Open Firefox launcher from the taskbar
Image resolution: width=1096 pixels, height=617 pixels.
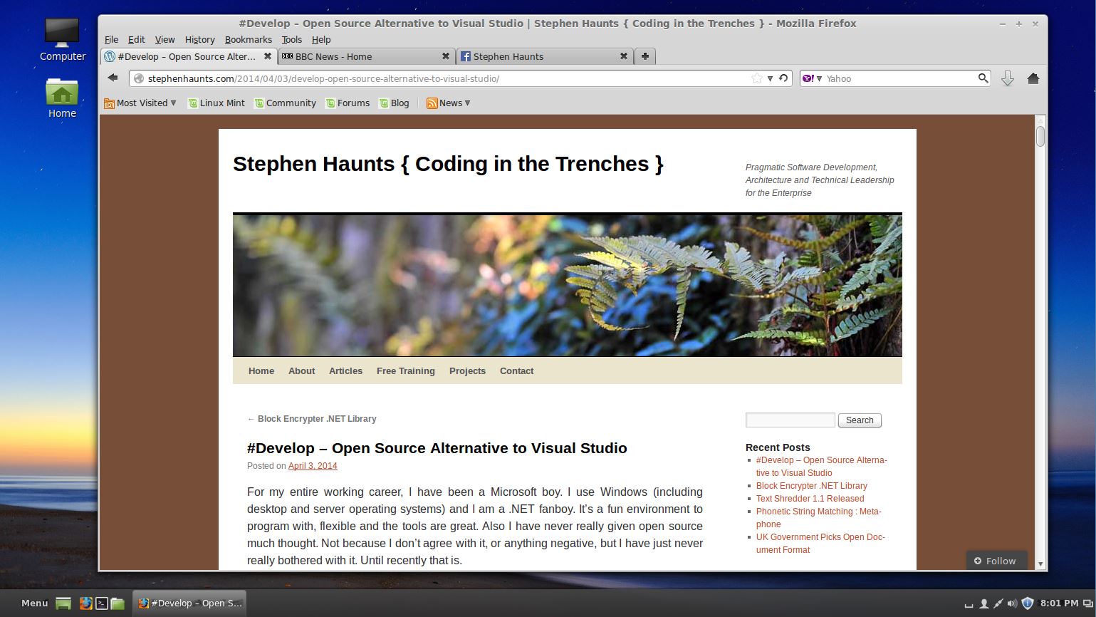pyautogui.click(x=85, y=603)
